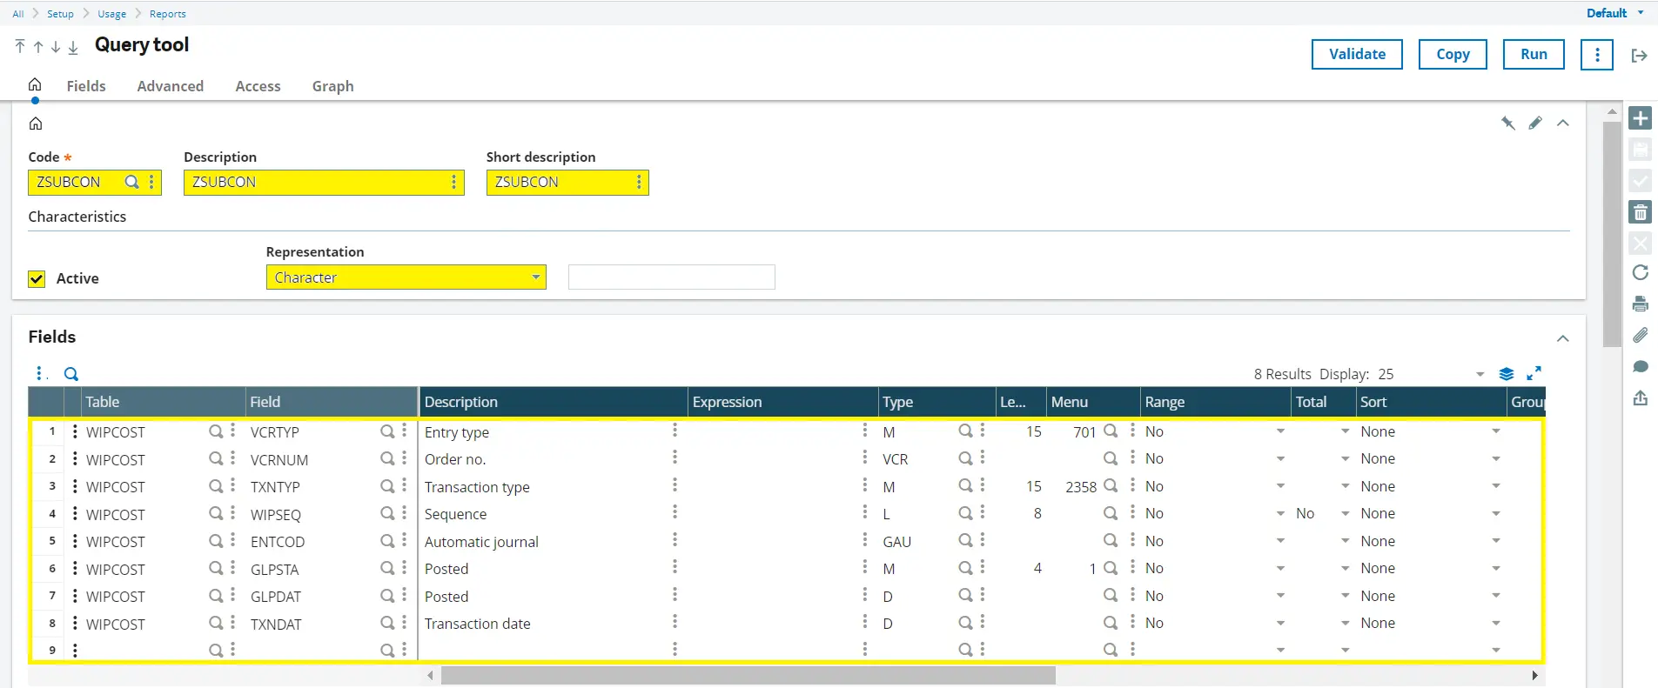Click the Attachment paperclip icon

[x=1641, y=335]
